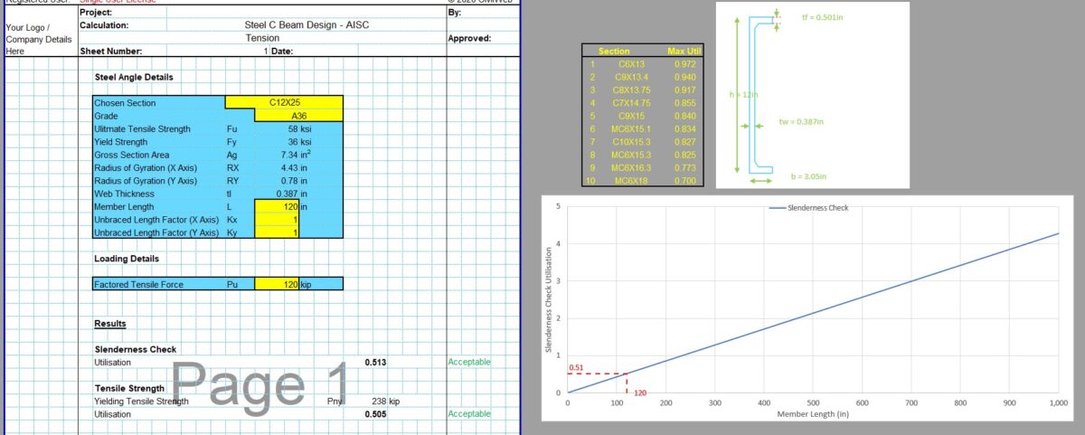Click the C-channel section diagram image

coord(812,94)
